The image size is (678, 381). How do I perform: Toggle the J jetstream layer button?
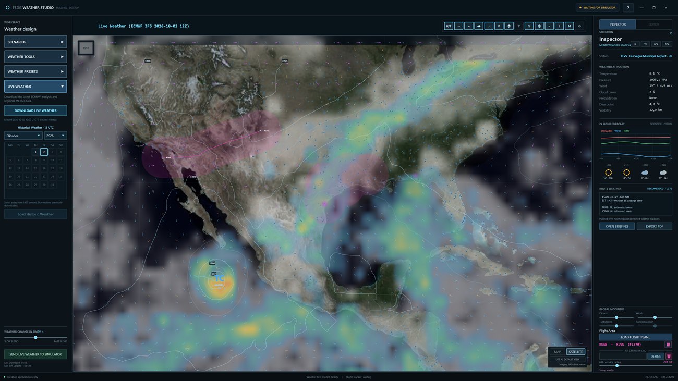pyautogui.click(x=559, y=26)
